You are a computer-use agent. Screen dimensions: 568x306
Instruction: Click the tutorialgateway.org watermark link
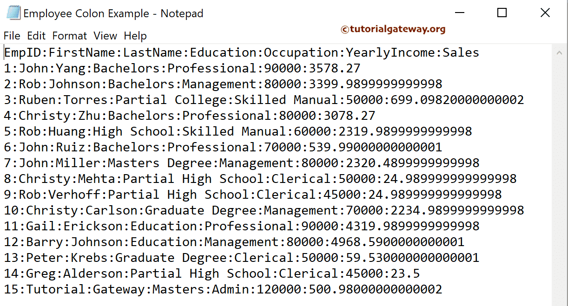point(393,29)
